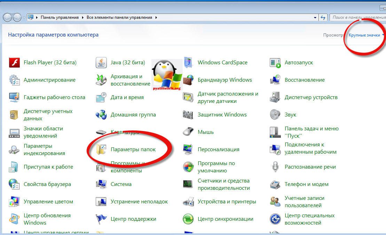Click the Архивация и восстановление icon
Screen dimensions: 386x235
pos(101,80)
